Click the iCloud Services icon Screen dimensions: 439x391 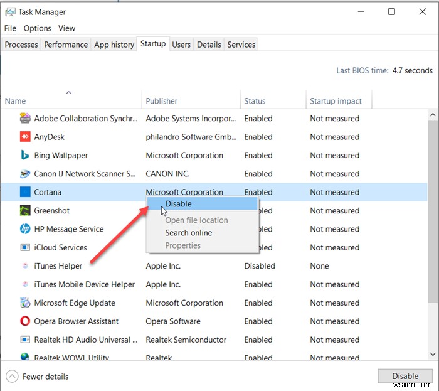[x=25, y=248]
